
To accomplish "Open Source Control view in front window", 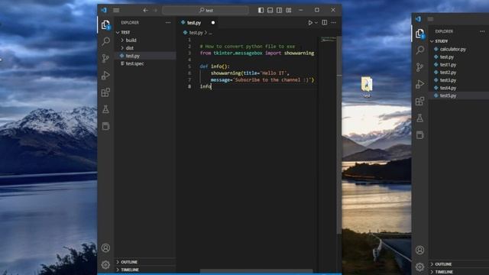I will click(x=105, y=58).
